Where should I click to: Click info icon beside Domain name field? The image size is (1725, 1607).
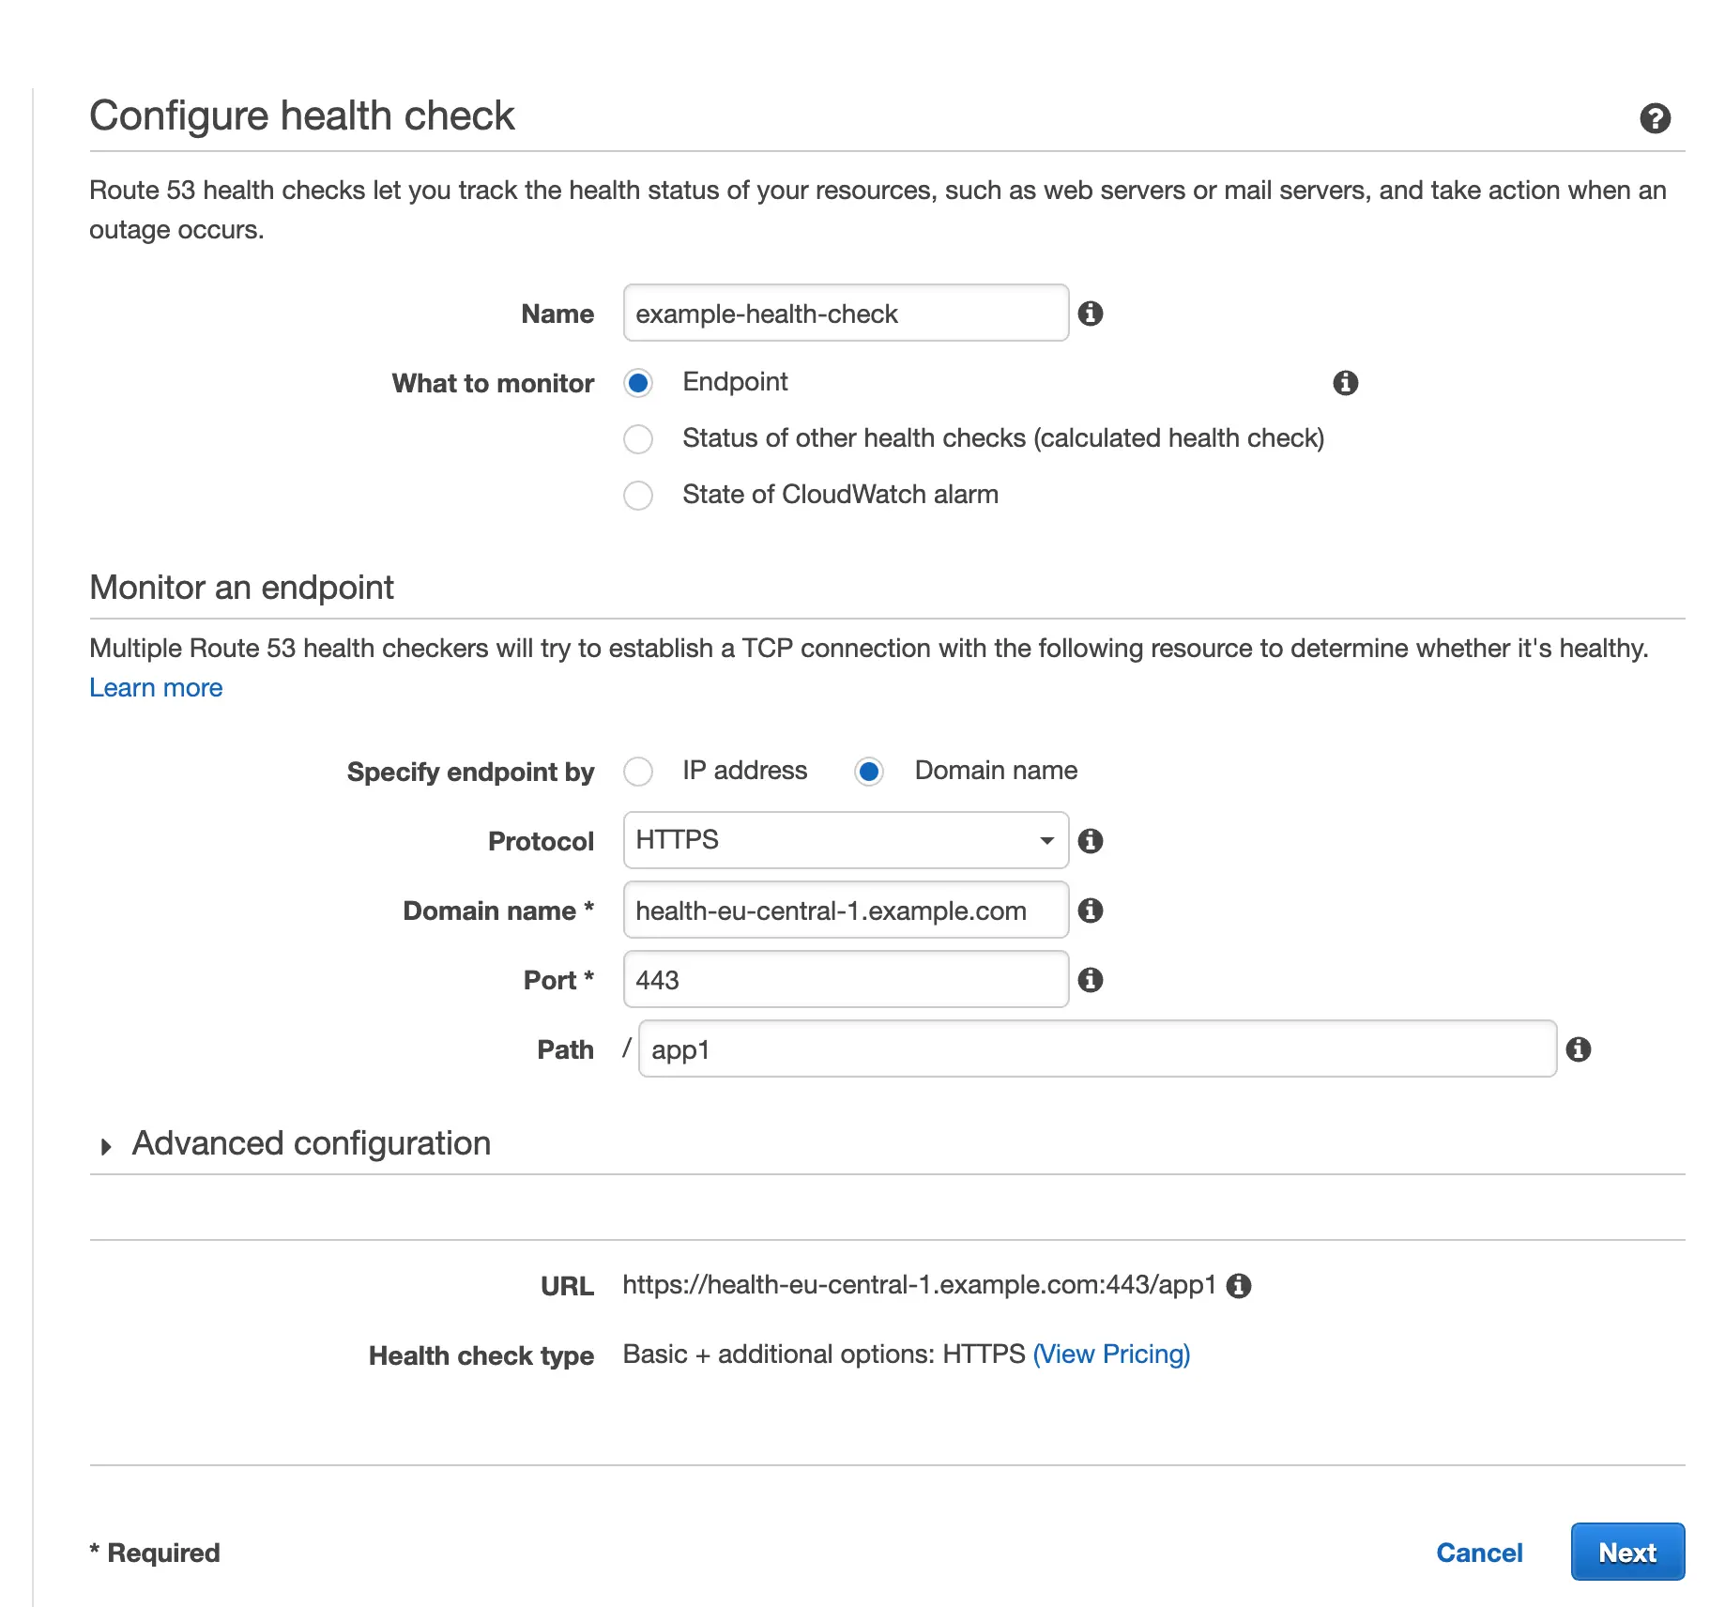(x=1090, y=911)
